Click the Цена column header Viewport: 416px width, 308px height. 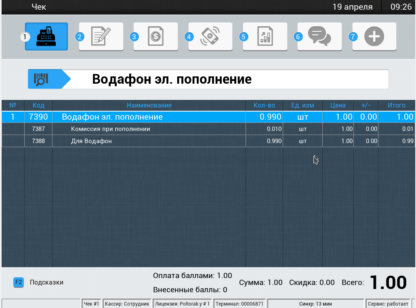[x=338, y=105]
